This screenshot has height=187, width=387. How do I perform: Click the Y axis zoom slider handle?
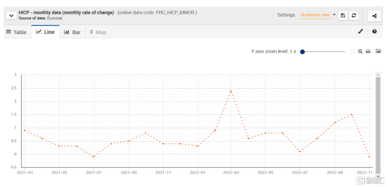point(302,52)
